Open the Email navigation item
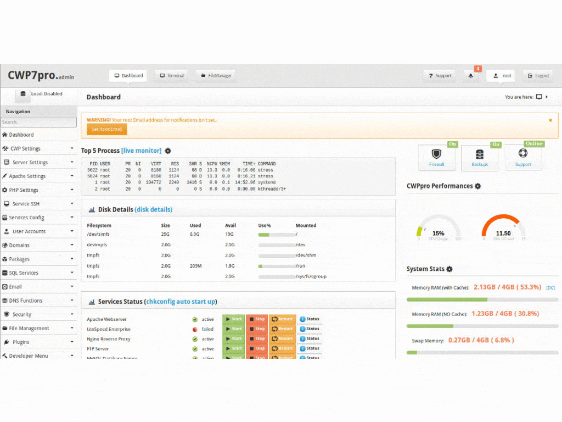 [39, 287]
